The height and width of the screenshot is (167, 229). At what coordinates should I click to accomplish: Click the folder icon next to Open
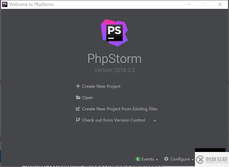click(78, 97)
